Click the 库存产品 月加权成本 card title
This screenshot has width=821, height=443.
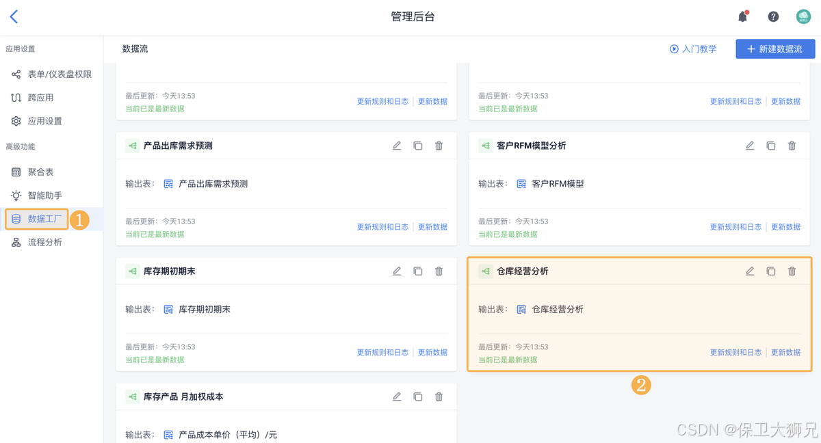tap(183, 397)
